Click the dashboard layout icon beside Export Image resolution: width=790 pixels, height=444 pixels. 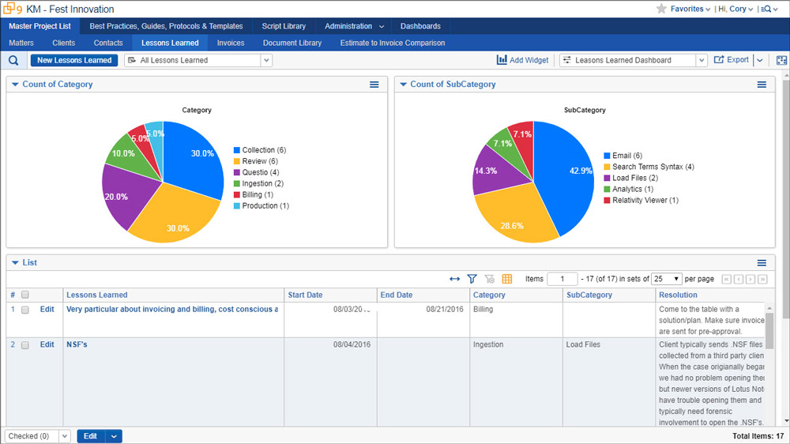pyautogui.click(x=781, y=60)
